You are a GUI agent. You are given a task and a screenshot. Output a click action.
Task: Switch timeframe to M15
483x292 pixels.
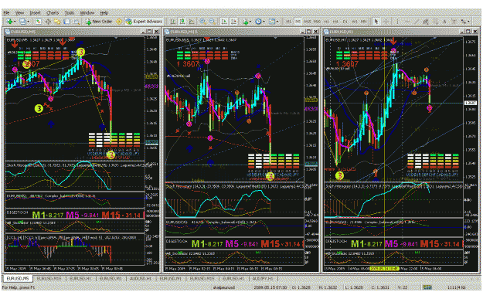(308, 22)
